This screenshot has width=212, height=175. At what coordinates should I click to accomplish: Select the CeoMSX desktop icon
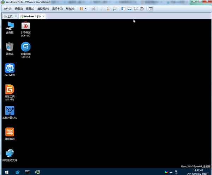coord(10,70)
